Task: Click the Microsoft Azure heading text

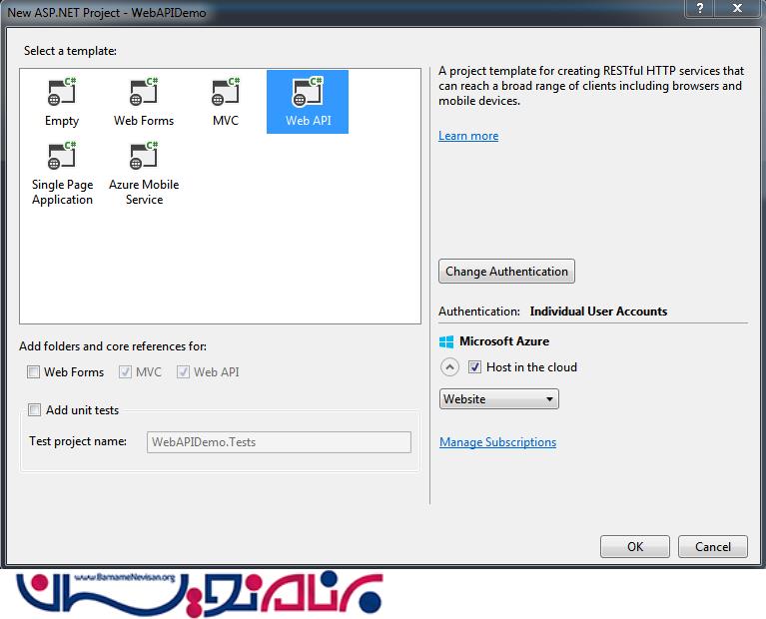Action: pos(504,341)
